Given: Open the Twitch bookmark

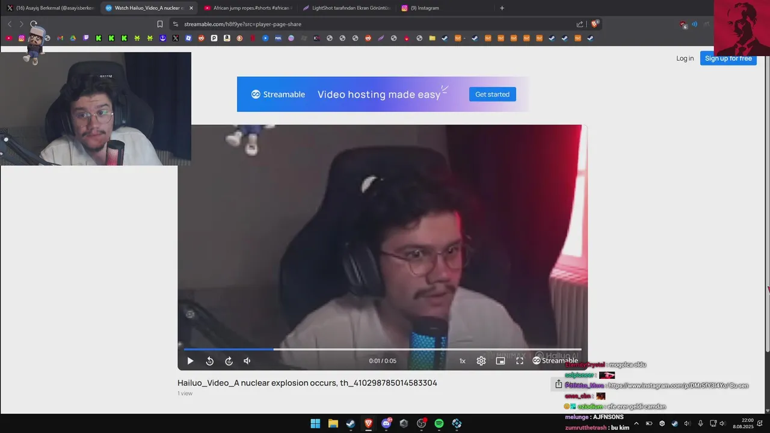Looking at the screenshot, I should [x=86, y=38].
